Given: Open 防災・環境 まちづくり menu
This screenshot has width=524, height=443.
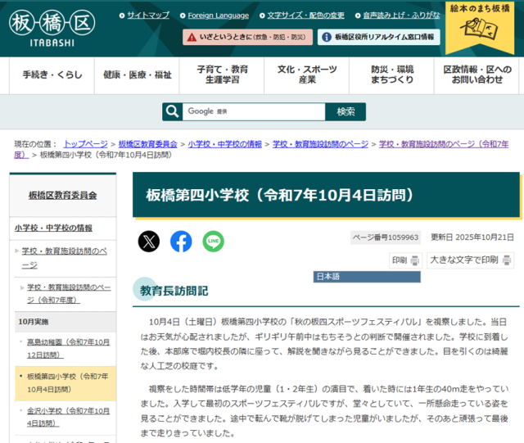Looking at the screenshot, I should [x=391, y=75].
